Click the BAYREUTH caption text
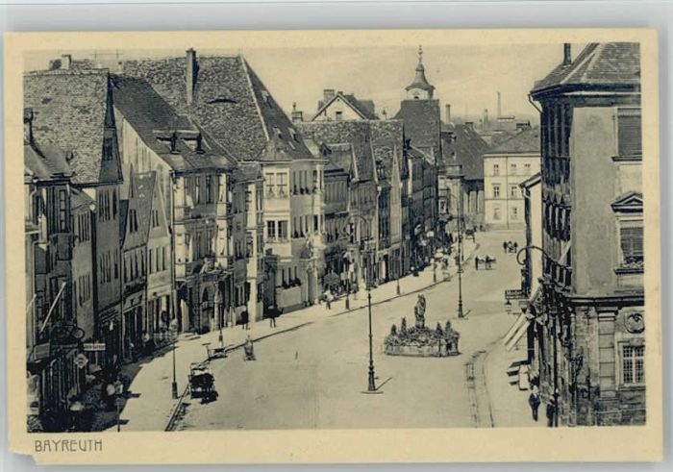 68,445
